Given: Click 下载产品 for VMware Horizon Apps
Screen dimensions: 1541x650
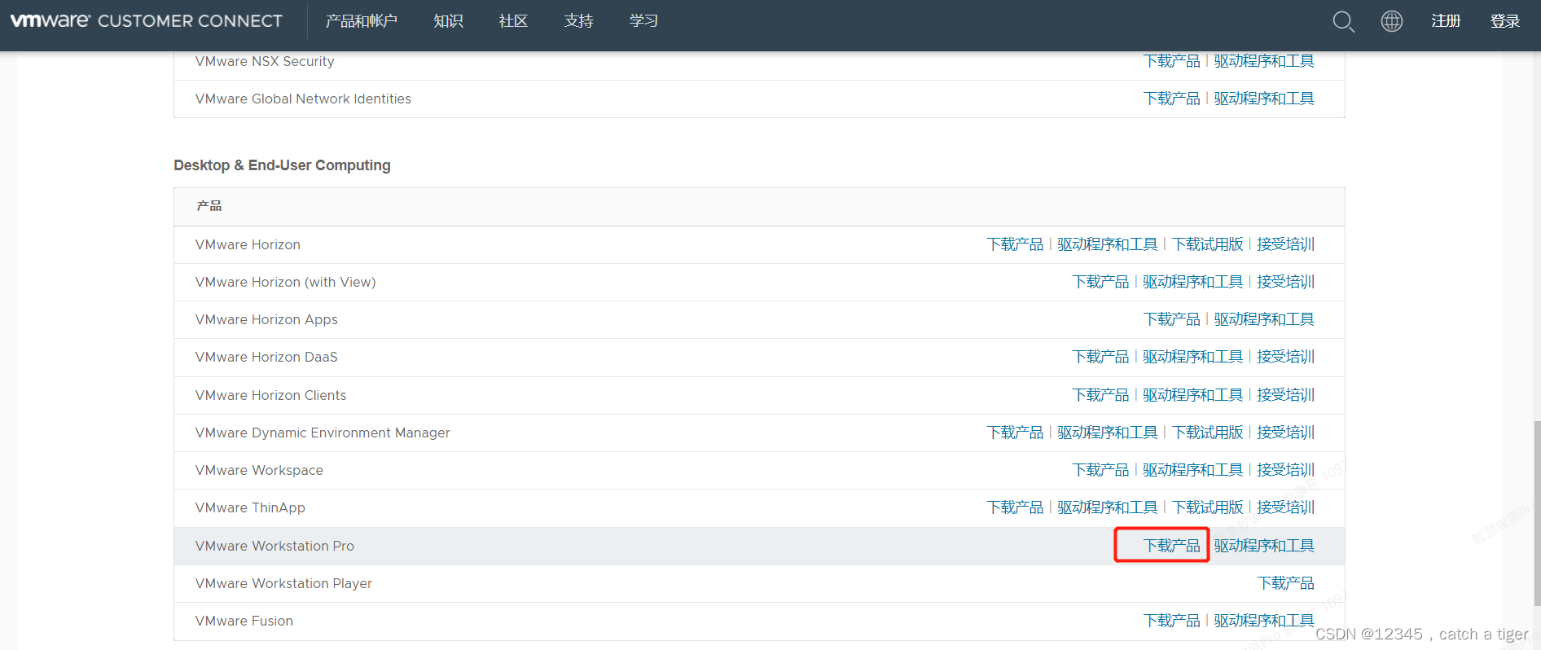Looking at the screenshot, I should pos(1172,319).
